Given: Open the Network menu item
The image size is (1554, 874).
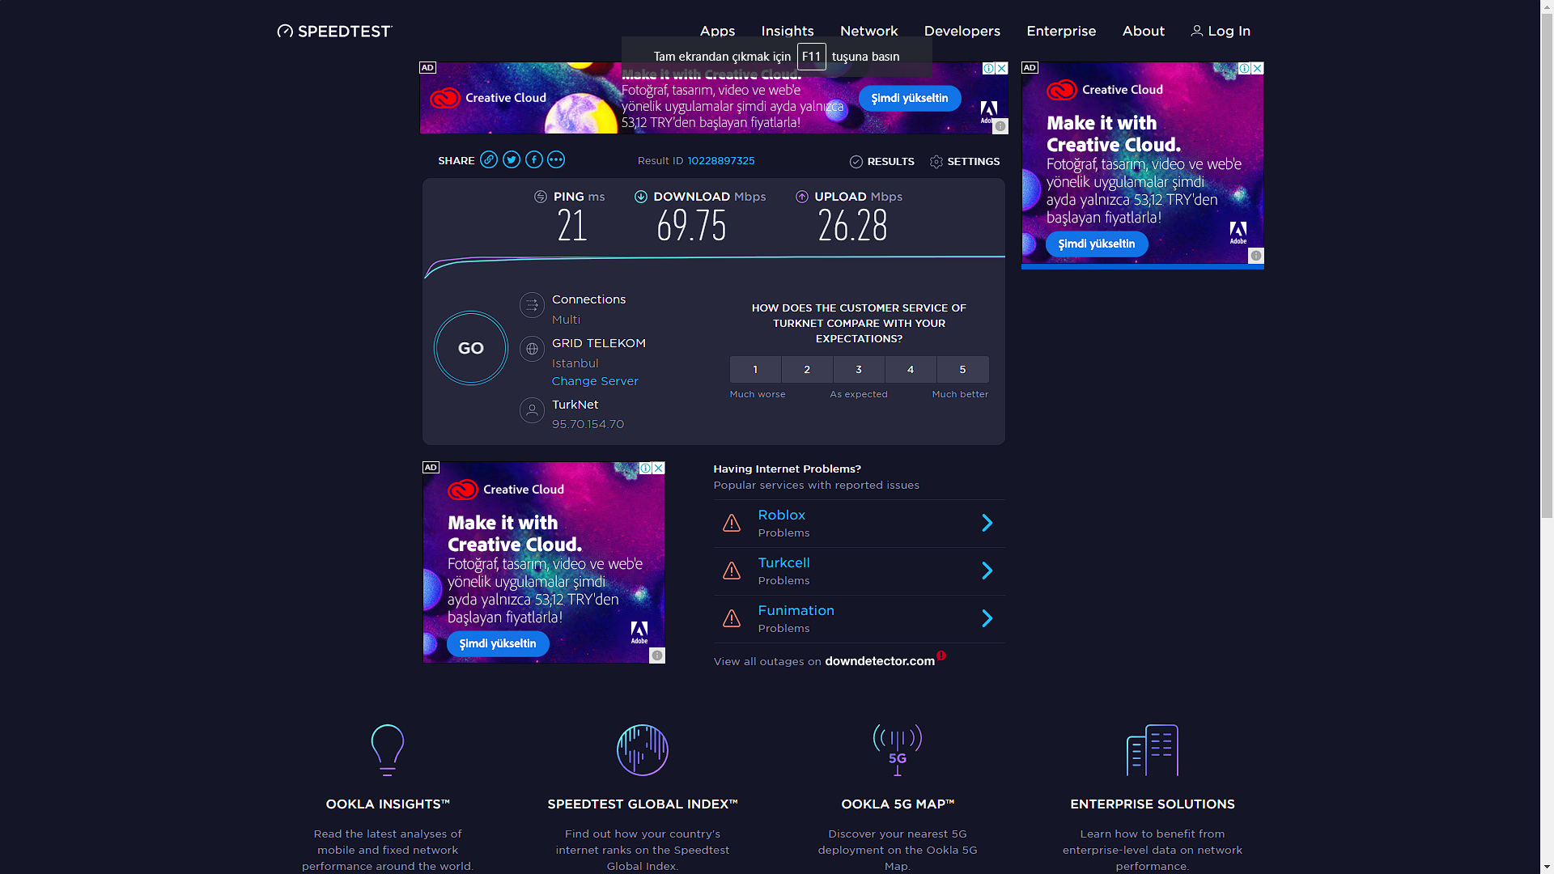Looking at the screenshot, I should tap(868, 31).
